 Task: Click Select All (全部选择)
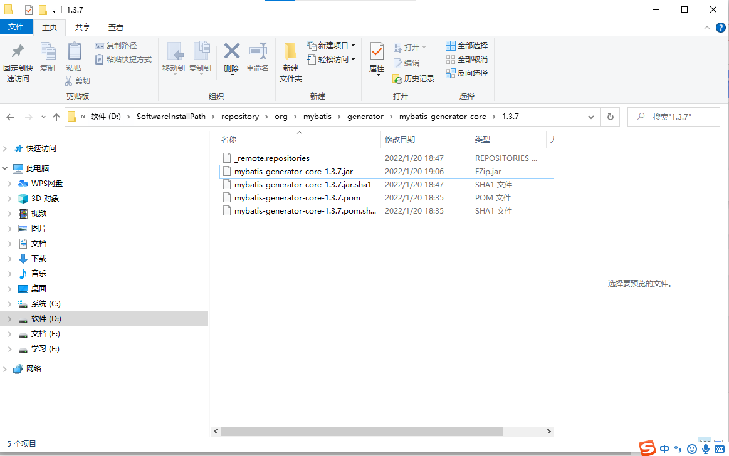(x=467, y=46)
